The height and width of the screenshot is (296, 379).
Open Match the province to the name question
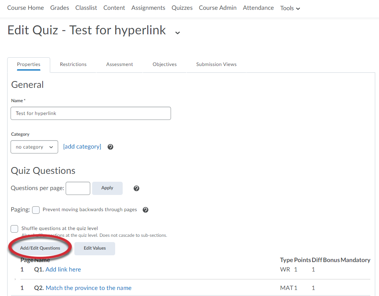88,288
